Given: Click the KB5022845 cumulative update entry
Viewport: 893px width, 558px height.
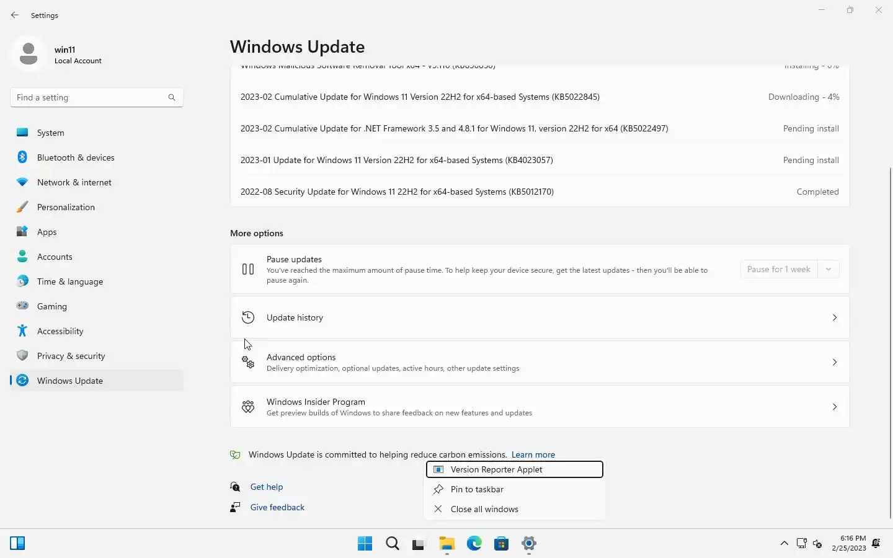Looking at the screenshot, I should (x=540, y=97).
